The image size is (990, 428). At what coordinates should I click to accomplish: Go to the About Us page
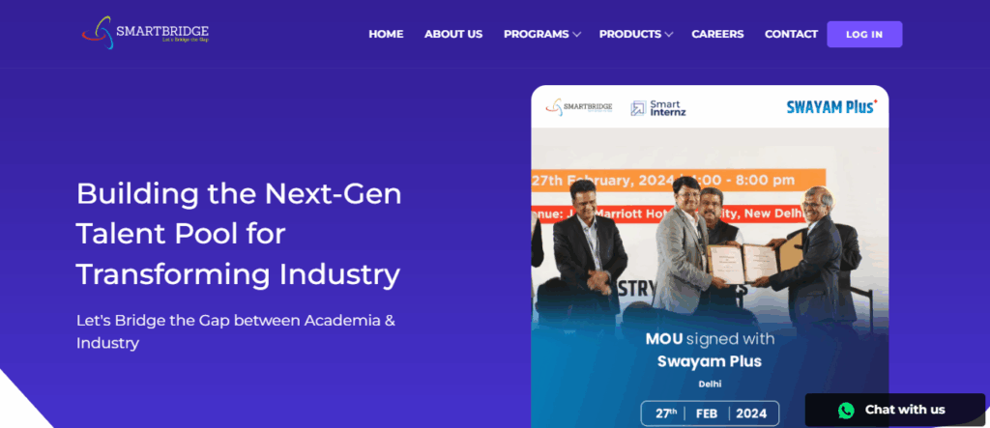point(453,34)
